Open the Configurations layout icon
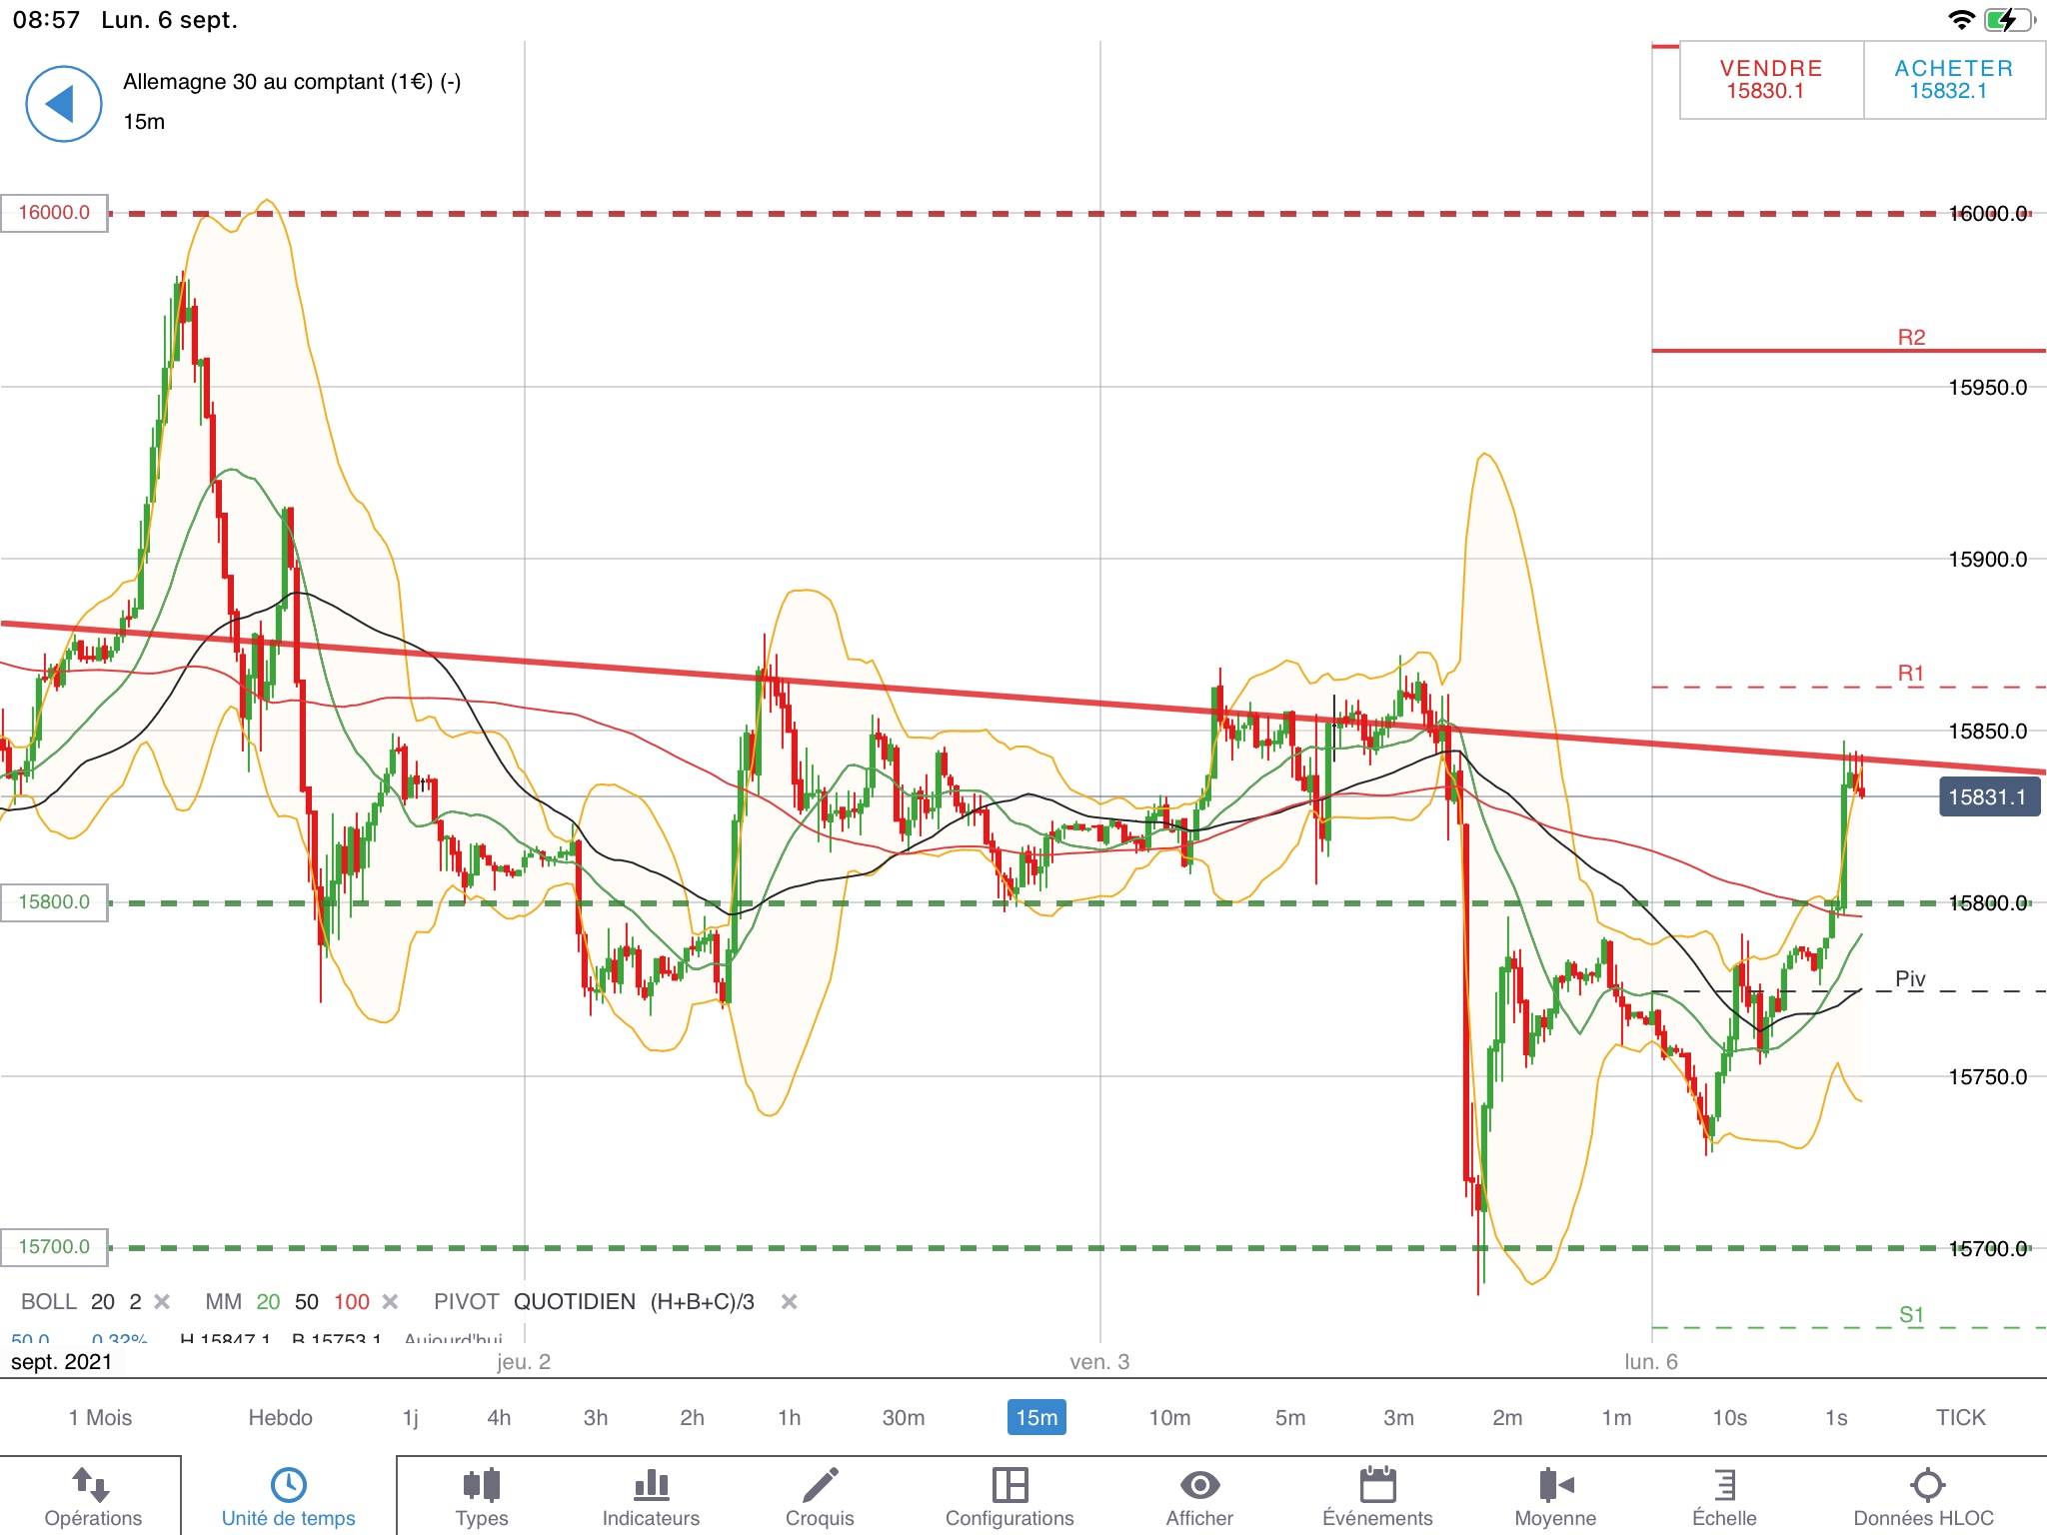 (x=1010, y=1485)
